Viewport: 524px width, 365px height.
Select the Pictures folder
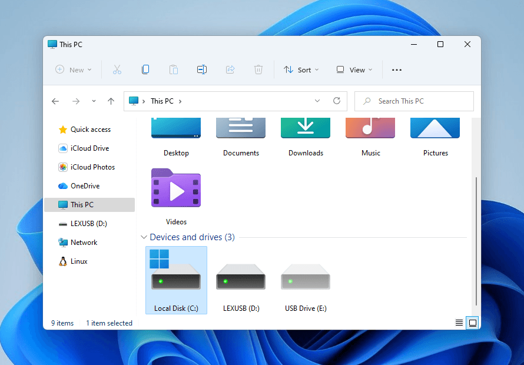tap(436, 138)
